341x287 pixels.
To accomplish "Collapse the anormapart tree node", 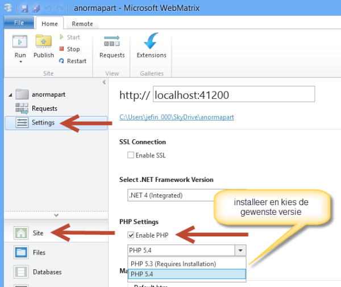I will [x=10, y=95].
